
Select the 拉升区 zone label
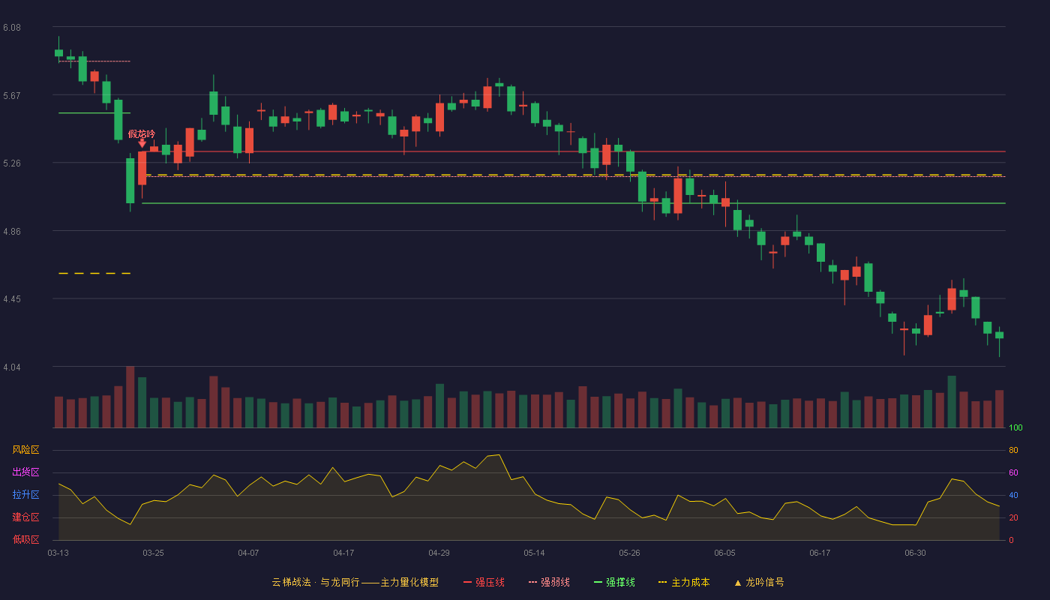(25, 495)
